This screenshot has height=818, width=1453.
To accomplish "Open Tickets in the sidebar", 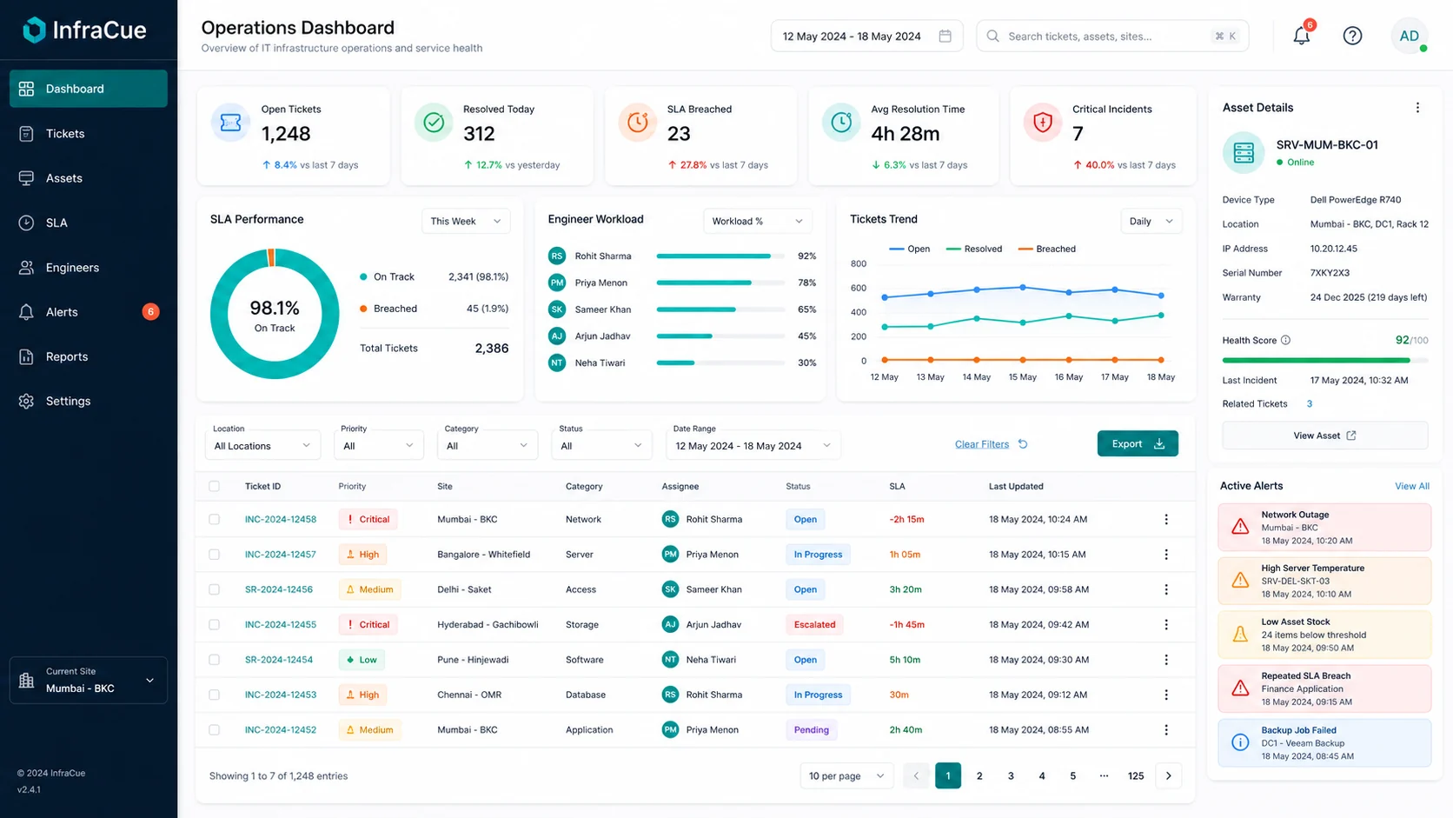I will pos(89,133).
